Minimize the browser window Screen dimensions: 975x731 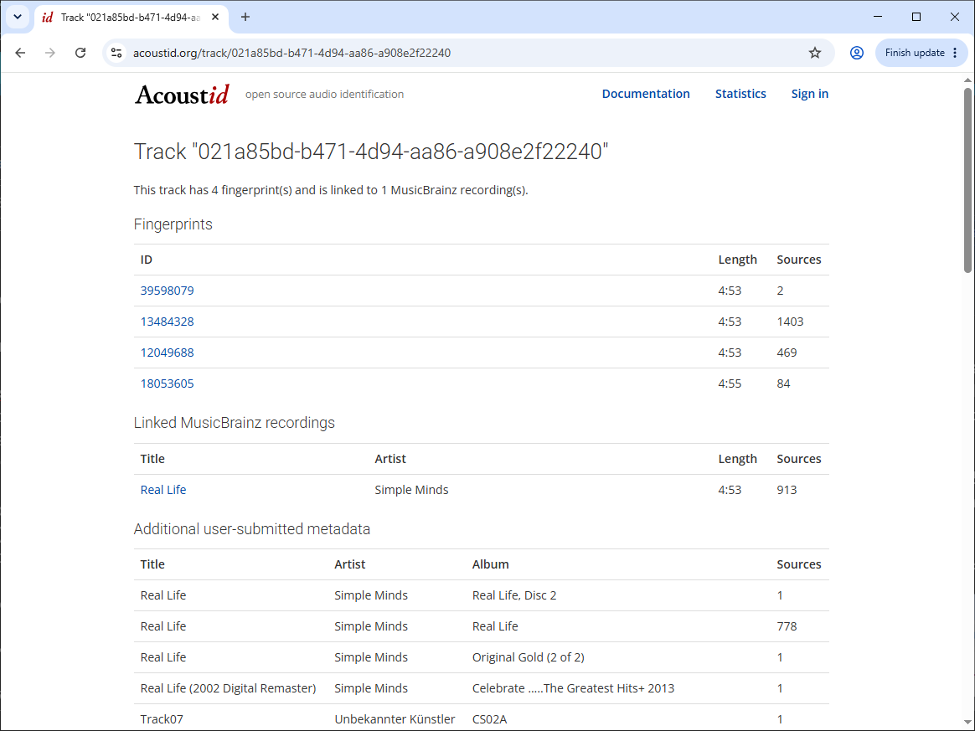click(877, 17)
